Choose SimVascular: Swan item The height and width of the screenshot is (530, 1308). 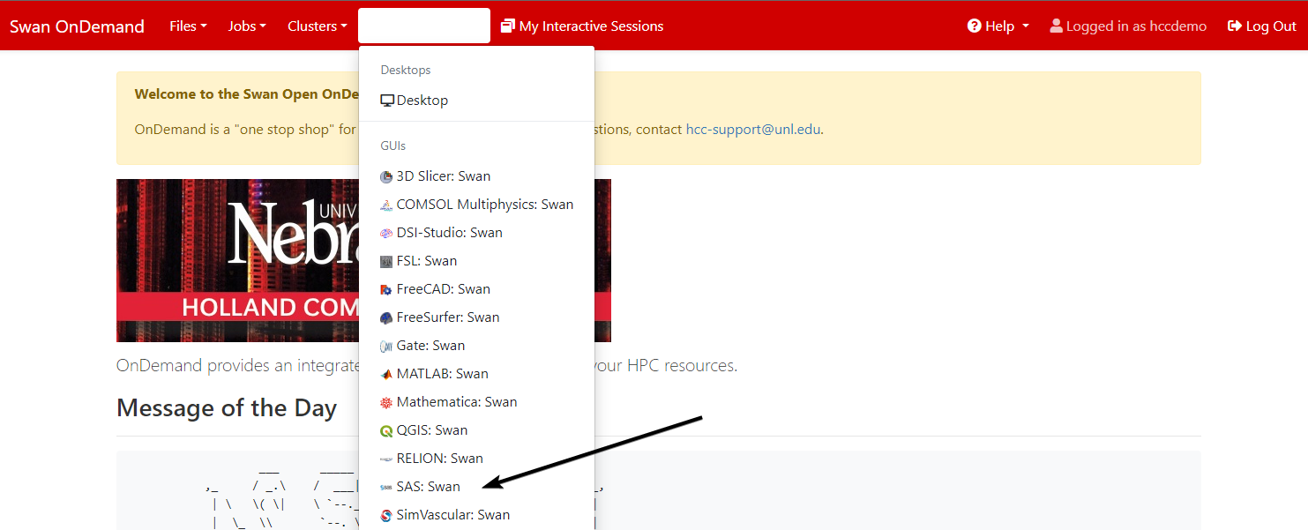476,515
